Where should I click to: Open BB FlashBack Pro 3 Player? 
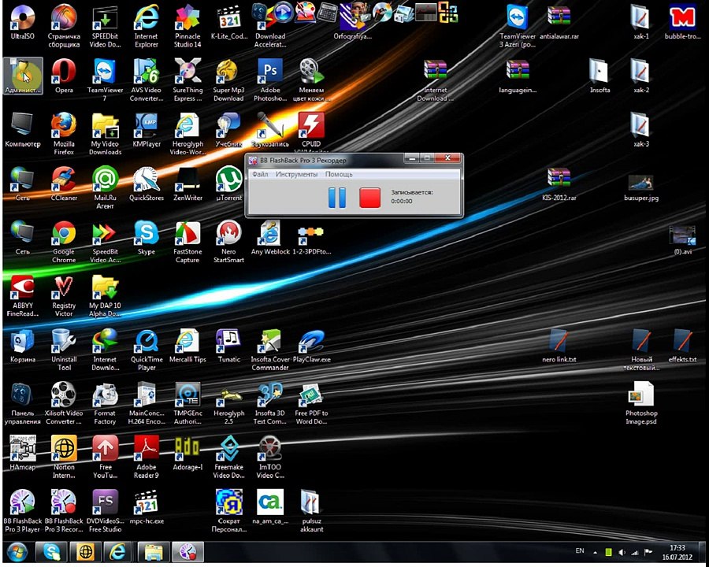(x=22, y=510)
